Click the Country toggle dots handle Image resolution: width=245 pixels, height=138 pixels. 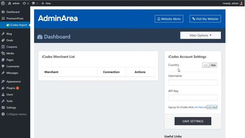[206, 65]
